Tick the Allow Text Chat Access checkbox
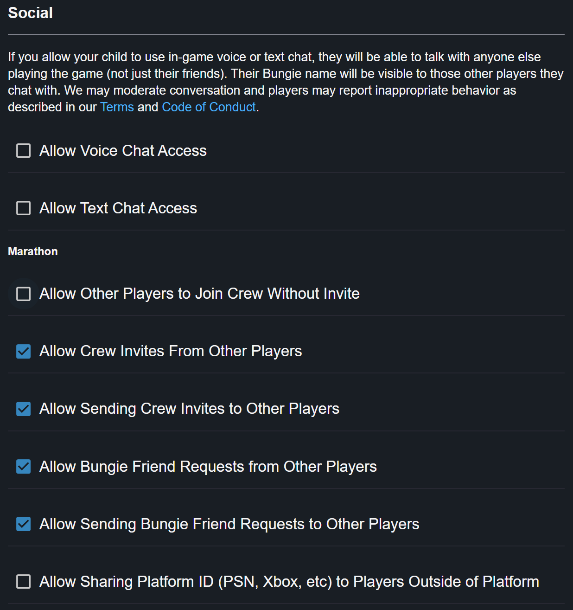The image size is (573, 610). [x=24, y=208]
